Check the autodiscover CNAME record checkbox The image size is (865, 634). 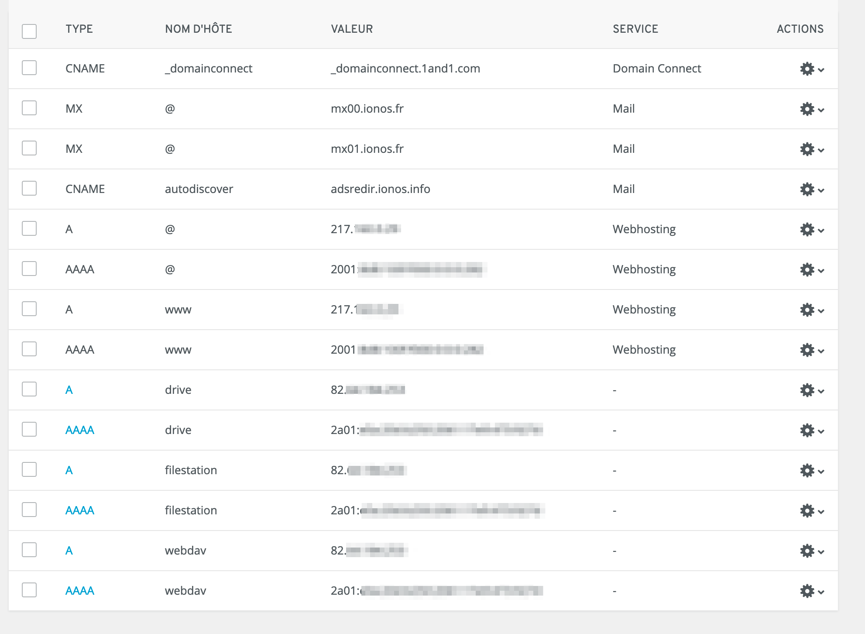[x=29, y=189]
